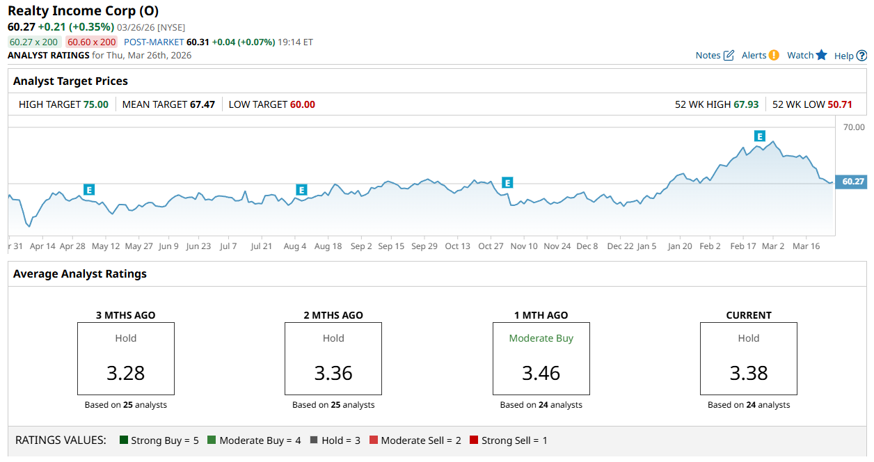Click the Mar 16 date label on chart axis
874x462 pixels.
tap(807, 246)
